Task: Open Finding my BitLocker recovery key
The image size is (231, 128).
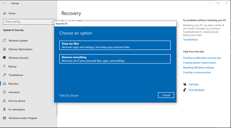Action: click(x=202, y=58)
